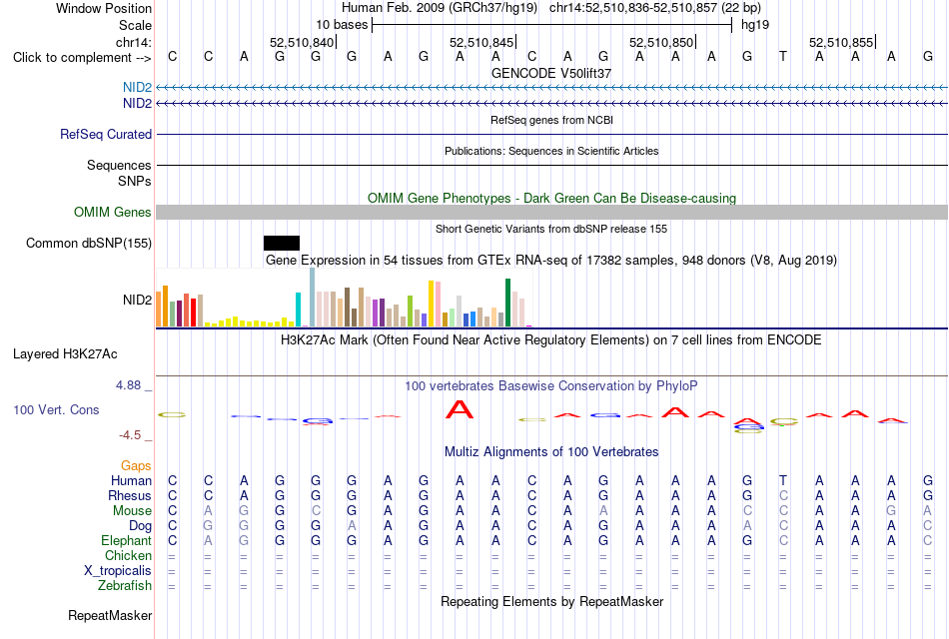Open the 100 Vert. Cons track label

point(56,409)
